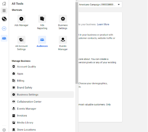Click the scrollbar up arrow

point(77,1)
